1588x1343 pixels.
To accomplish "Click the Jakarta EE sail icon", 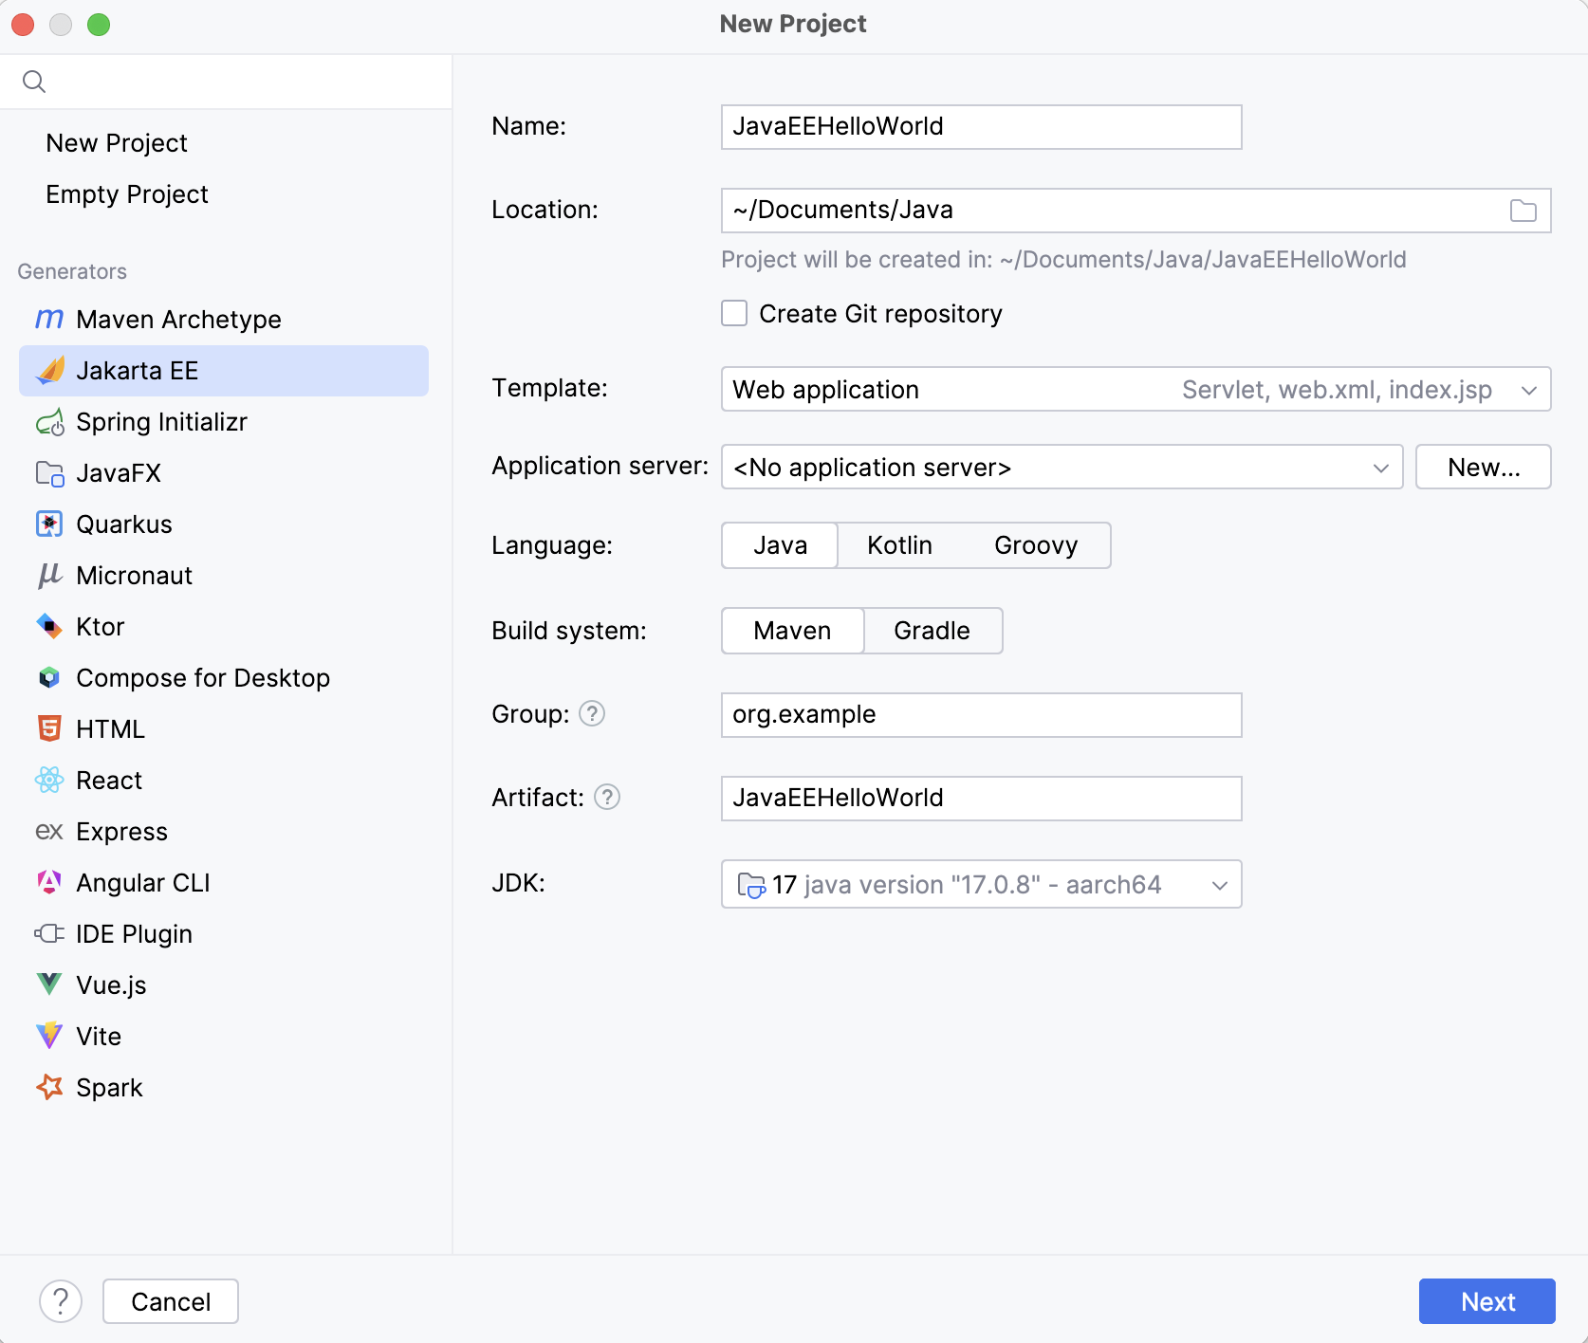I will 49,371.
